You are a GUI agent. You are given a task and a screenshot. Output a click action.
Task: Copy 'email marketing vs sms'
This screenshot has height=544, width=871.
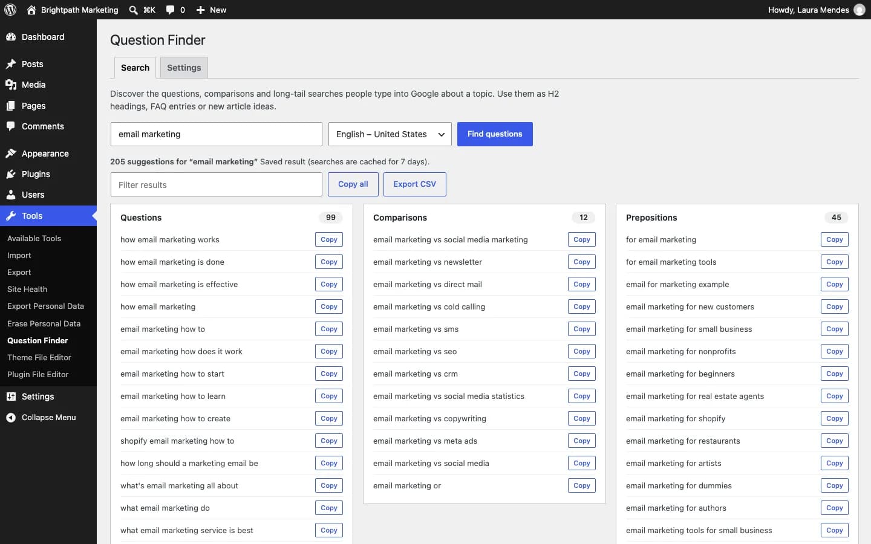coord(582,329)
